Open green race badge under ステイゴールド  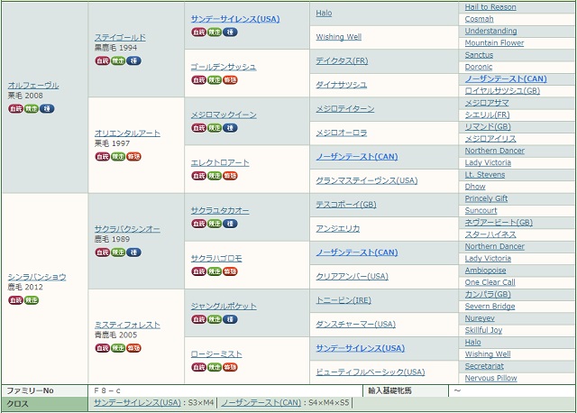[118, 60]
